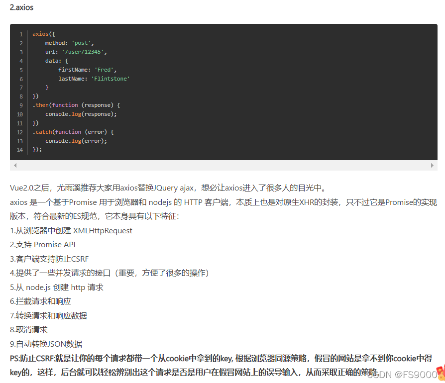This screenshot has height=383, width=445.
Task: Click the bold line starting 'key的，这样'
Action: point(195,372)
